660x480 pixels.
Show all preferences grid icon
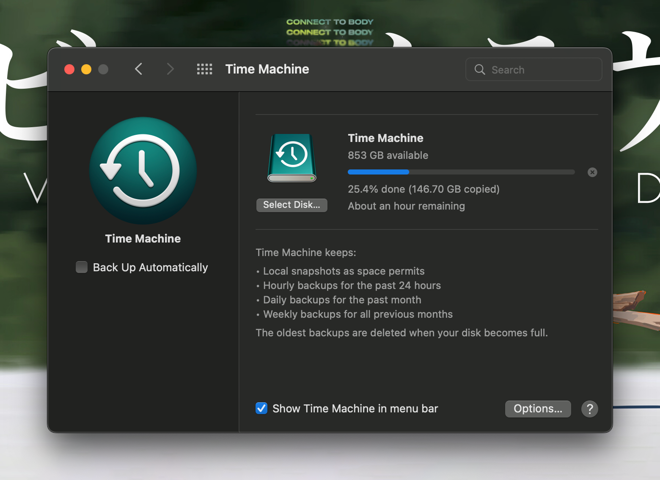point(205,69)
